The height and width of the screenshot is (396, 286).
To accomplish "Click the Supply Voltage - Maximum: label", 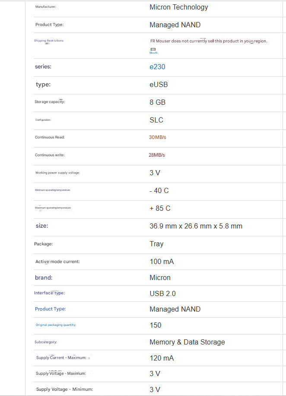I will [x=61, y=373].
